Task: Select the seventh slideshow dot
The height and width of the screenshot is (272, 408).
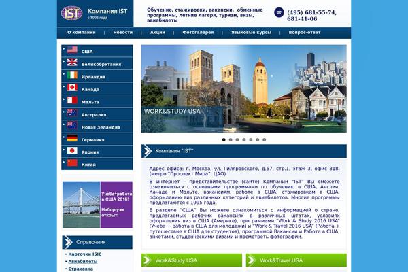Action: click(265, 140)
